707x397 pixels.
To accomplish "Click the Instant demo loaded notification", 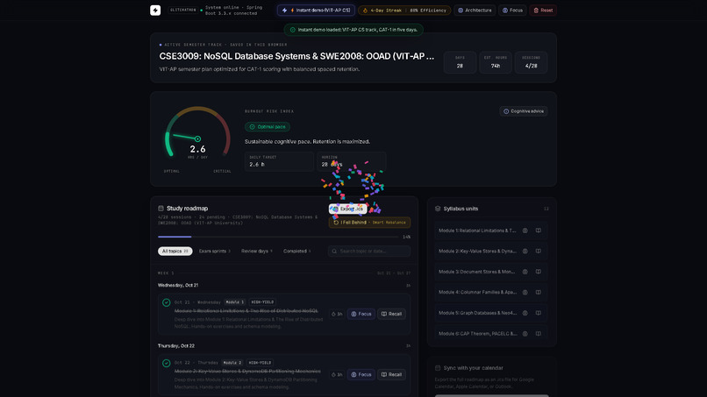I will [353, 30].
